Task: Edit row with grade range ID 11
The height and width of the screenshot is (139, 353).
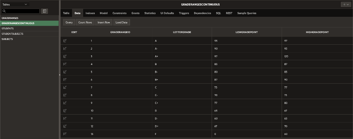Action: [x=65, y=118]
